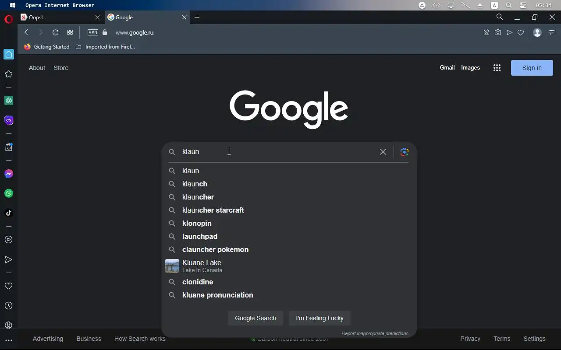Screen dimensions: 561x350
Task: Open the Images link
Action: (470, 68)
